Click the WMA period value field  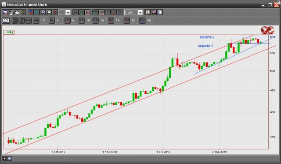pyautogui.click(x=43, y=21)
